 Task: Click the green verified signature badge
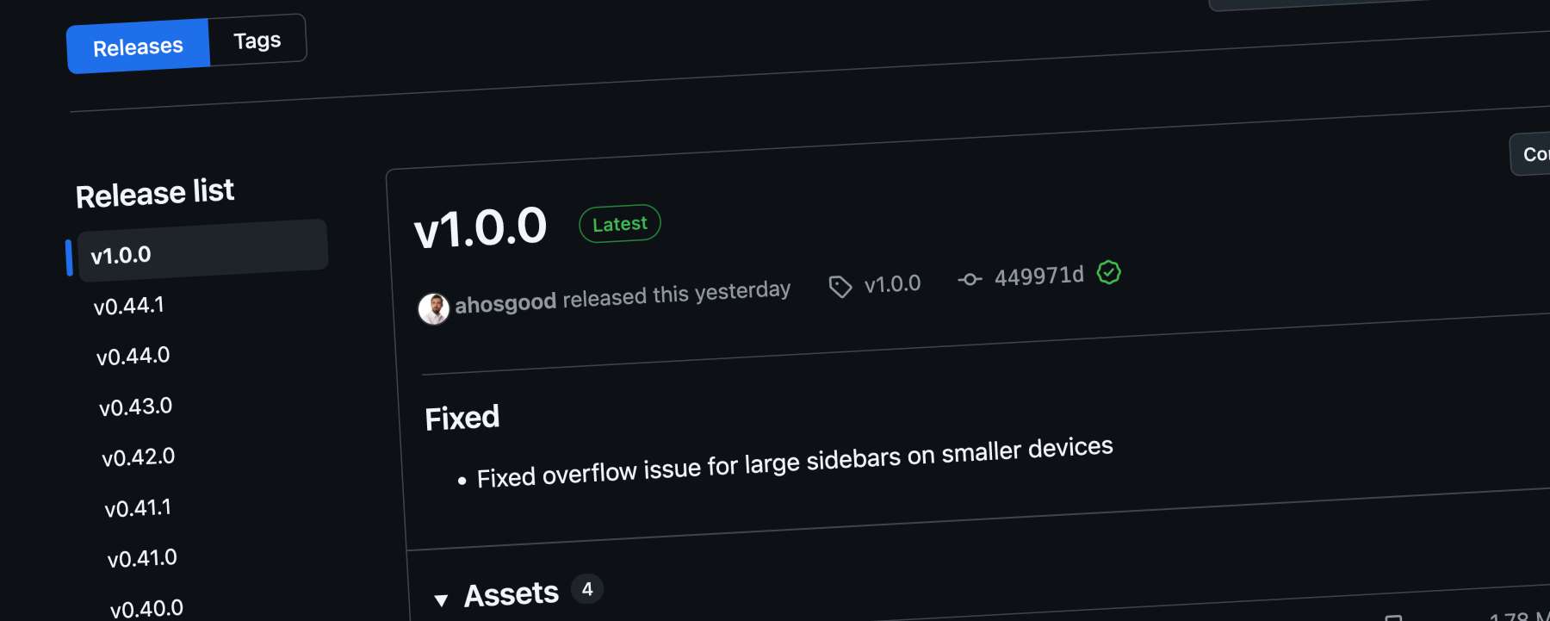1109,272
